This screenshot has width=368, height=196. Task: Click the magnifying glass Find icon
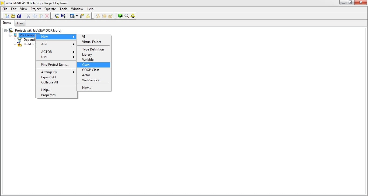pos(127,16)
